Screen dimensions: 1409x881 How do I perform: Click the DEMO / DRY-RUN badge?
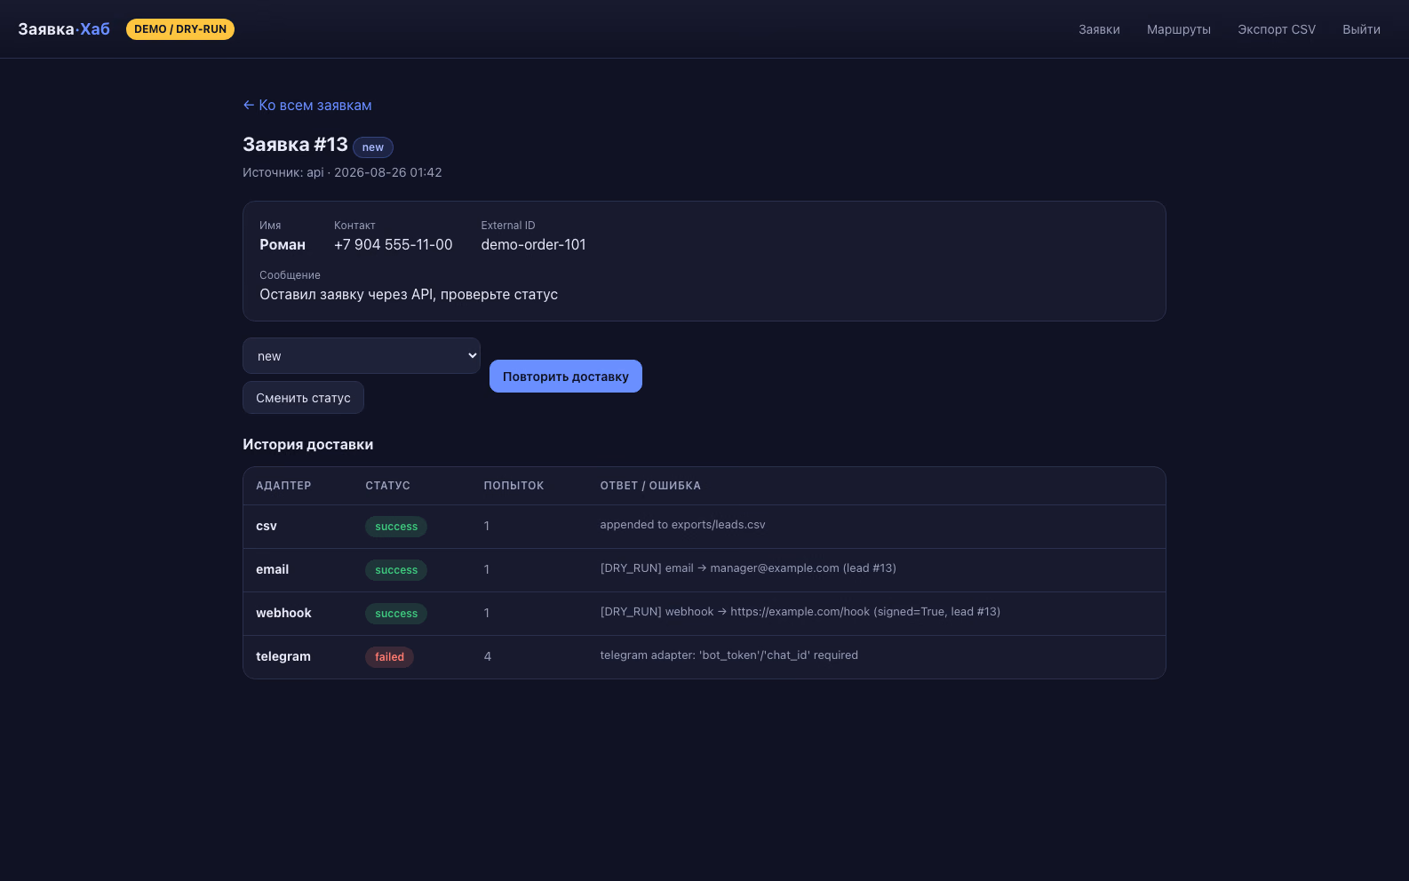180,29
